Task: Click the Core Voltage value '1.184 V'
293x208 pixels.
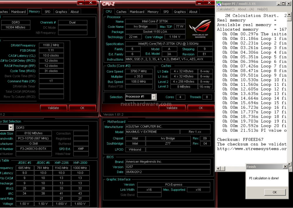Action: (175, 37)
